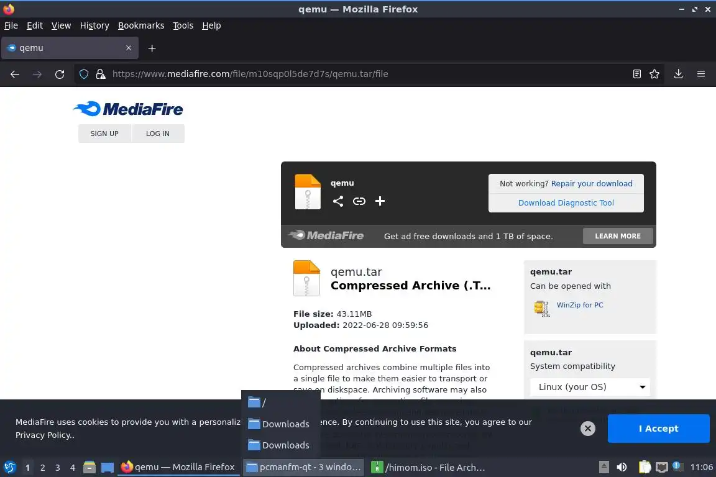This screenshot has height=477, width=716.
Task: Click the network monitor tray icon
Action: (661, 467)
